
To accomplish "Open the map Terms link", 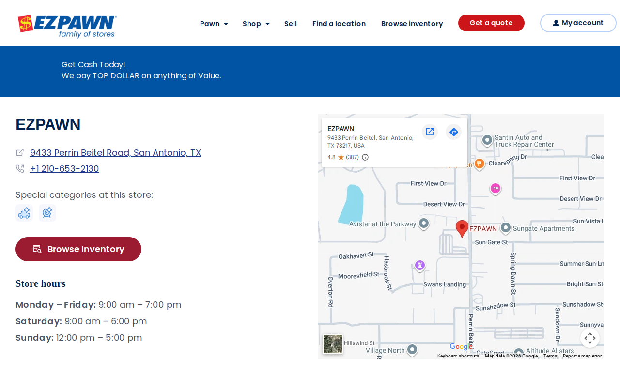I will [x=550, y=356].
